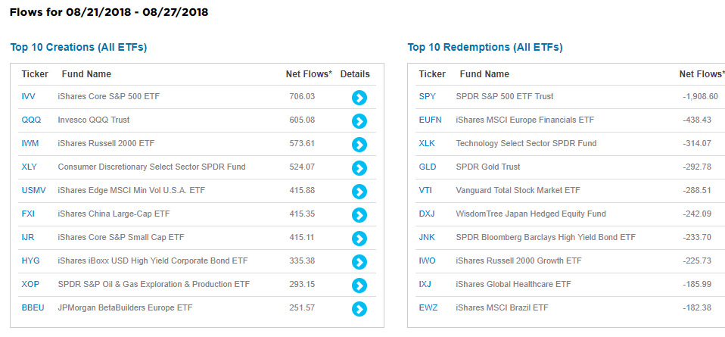
Task: Open the JNK ticker link
Action: tap(427, 237)
